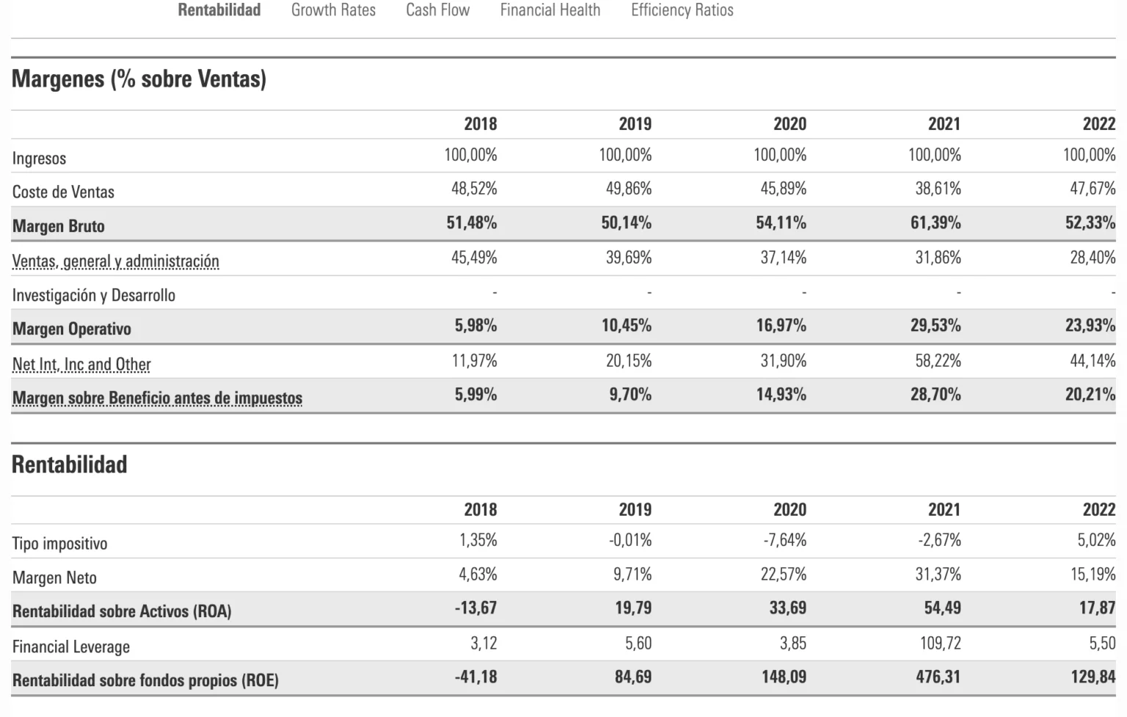
Task: Click the 'Margenes (% sobre Ventas)' heading
Action: point(139,79)
